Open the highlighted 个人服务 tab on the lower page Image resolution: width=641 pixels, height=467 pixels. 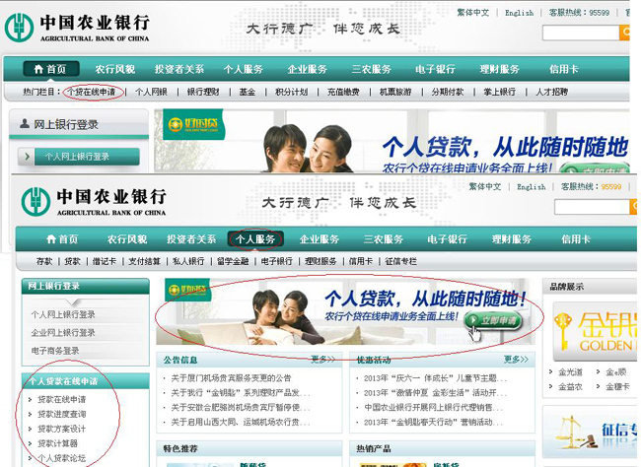[255, 239]
